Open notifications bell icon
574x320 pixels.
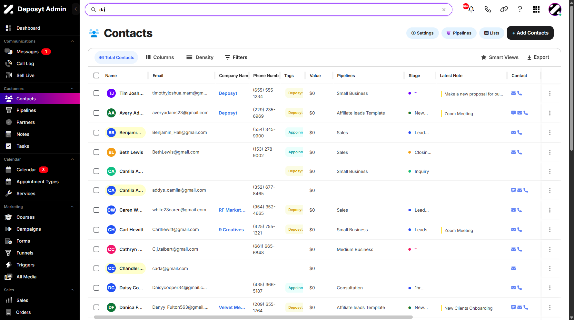click(x=471, y=9)
